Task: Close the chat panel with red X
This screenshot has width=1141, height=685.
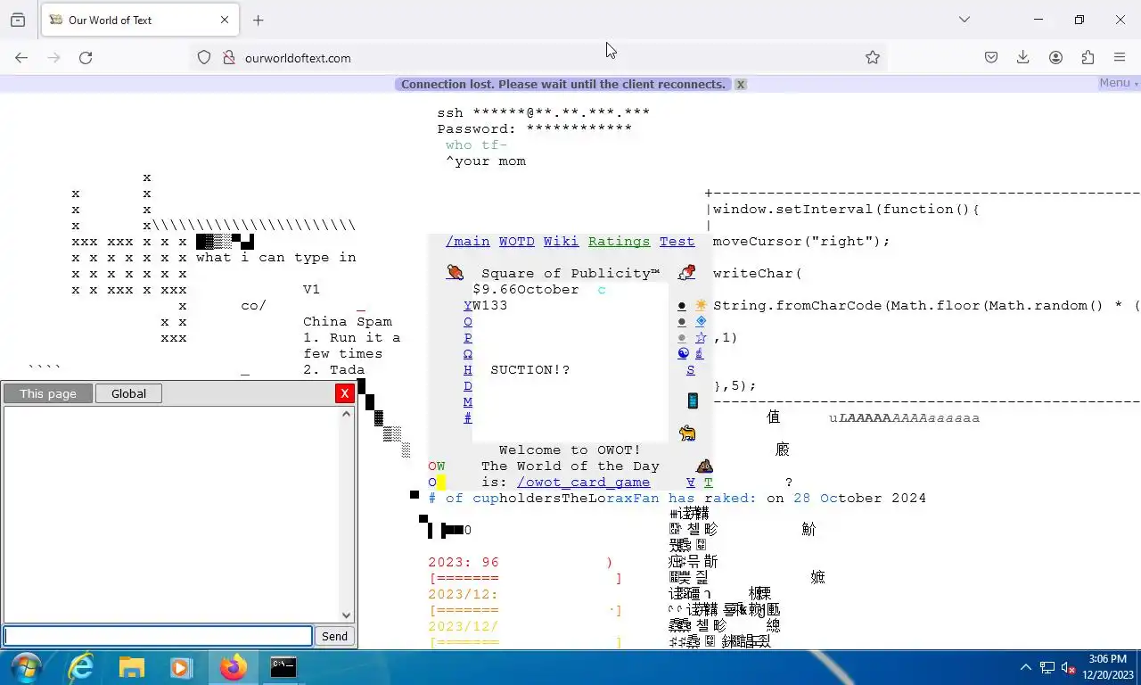Action: click(345, 393)
